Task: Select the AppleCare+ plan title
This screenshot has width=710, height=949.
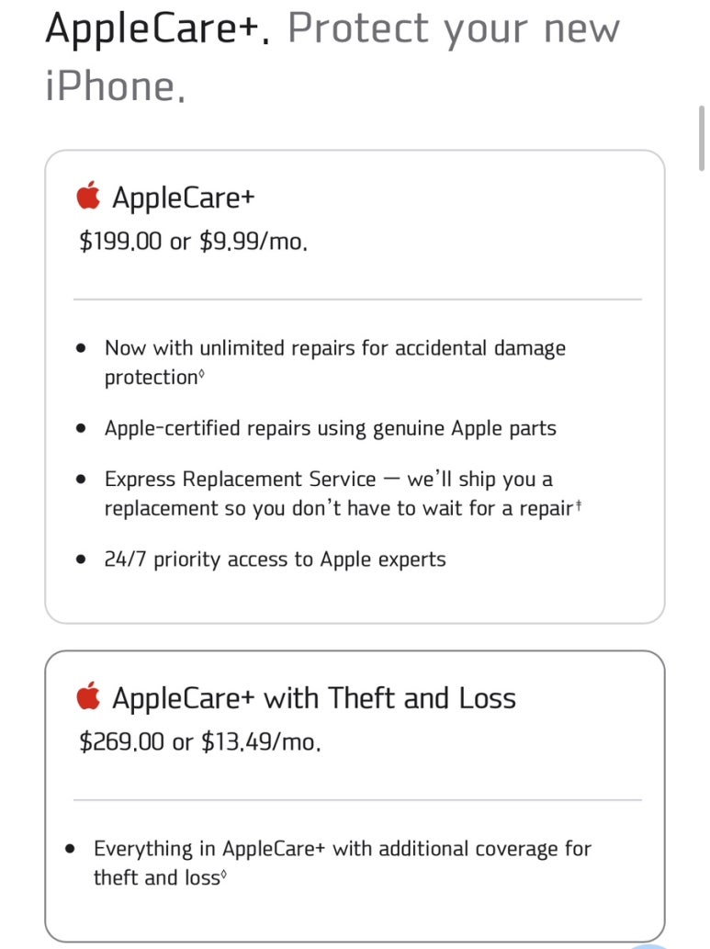Action: pyautogui.click(x=184, y=198)
